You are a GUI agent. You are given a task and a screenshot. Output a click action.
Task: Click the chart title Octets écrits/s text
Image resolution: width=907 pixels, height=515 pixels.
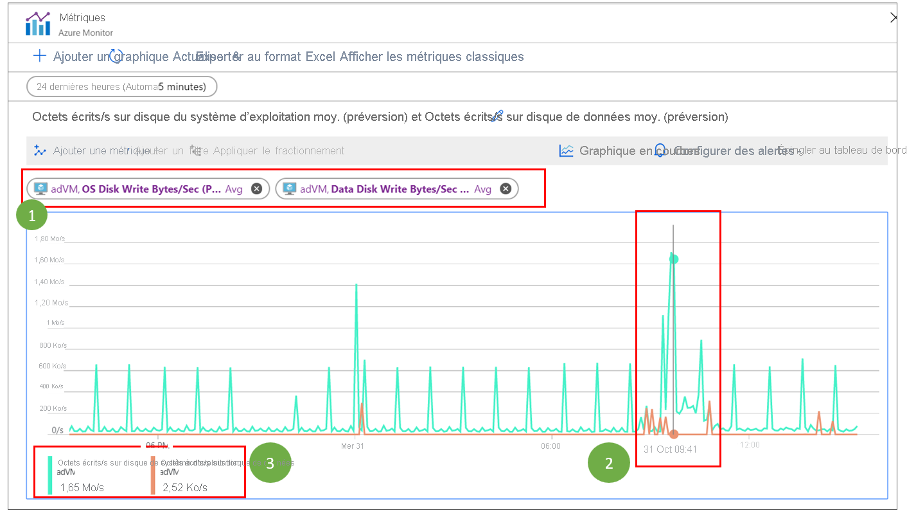380,117
